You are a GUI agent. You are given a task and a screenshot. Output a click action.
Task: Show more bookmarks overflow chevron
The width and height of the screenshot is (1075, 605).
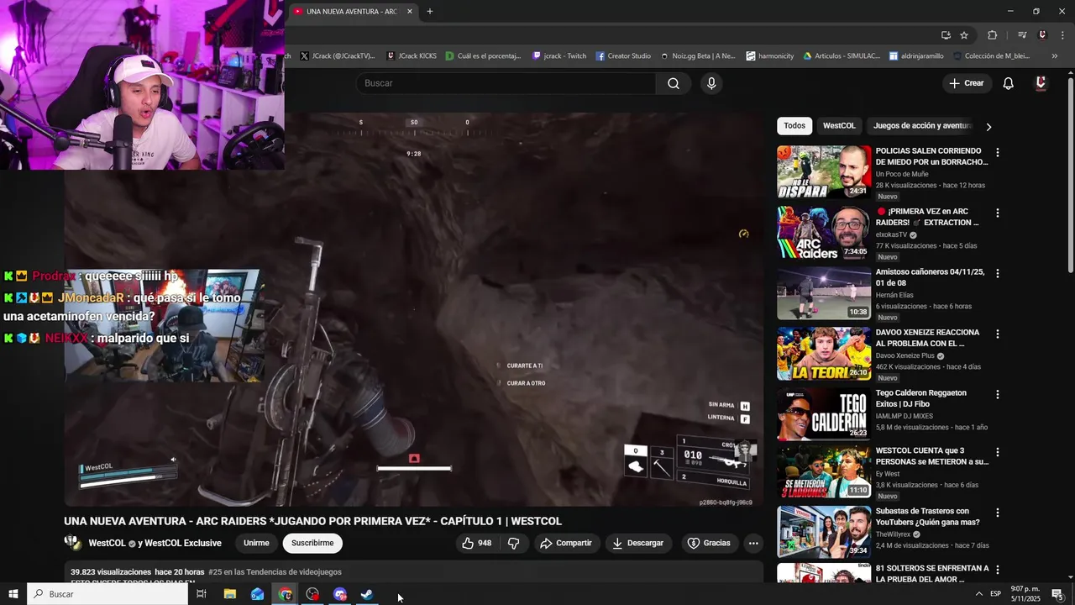point(1054,56)
